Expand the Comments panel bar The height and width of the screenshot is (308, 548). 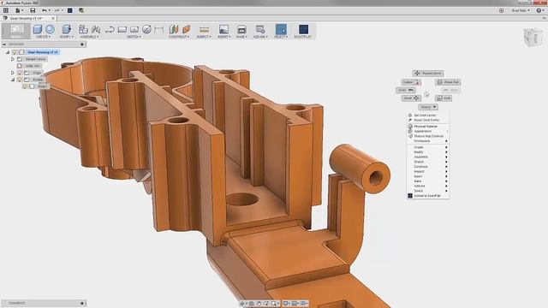point(44,303)
